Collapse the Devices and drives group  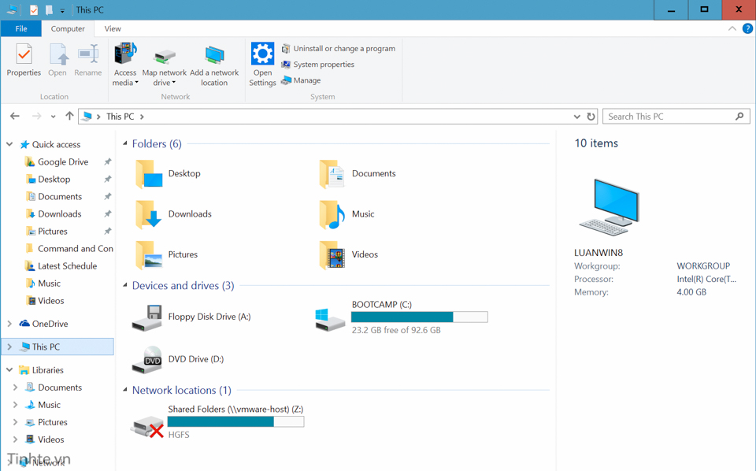125,285
